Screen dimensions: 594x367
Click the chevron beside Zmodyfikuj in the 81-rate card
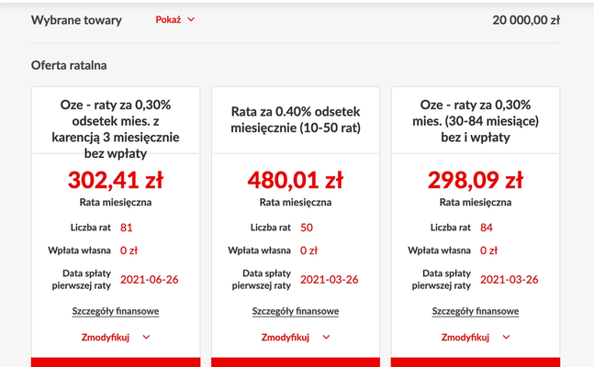tap(146, 337)
